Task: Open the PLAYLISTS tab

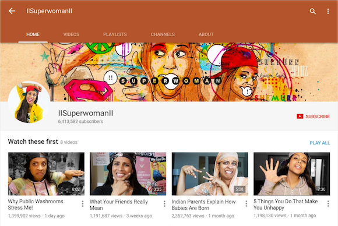Action: [115, 34]
